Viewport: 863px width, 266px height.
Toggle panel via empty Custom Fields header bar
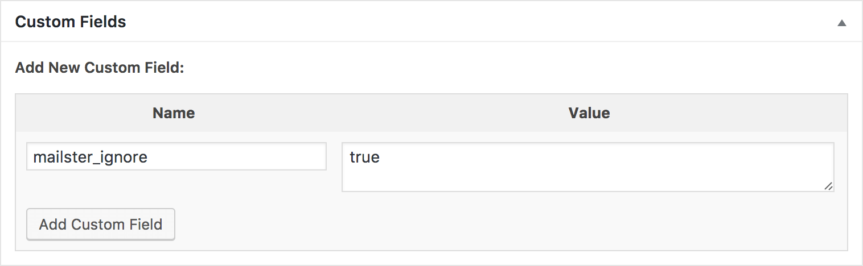(455, 22)
